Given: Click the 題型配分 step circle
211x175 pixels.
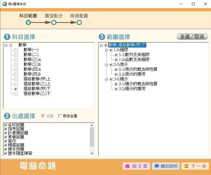Looking at the screenshot, I should tap(54, 22).
